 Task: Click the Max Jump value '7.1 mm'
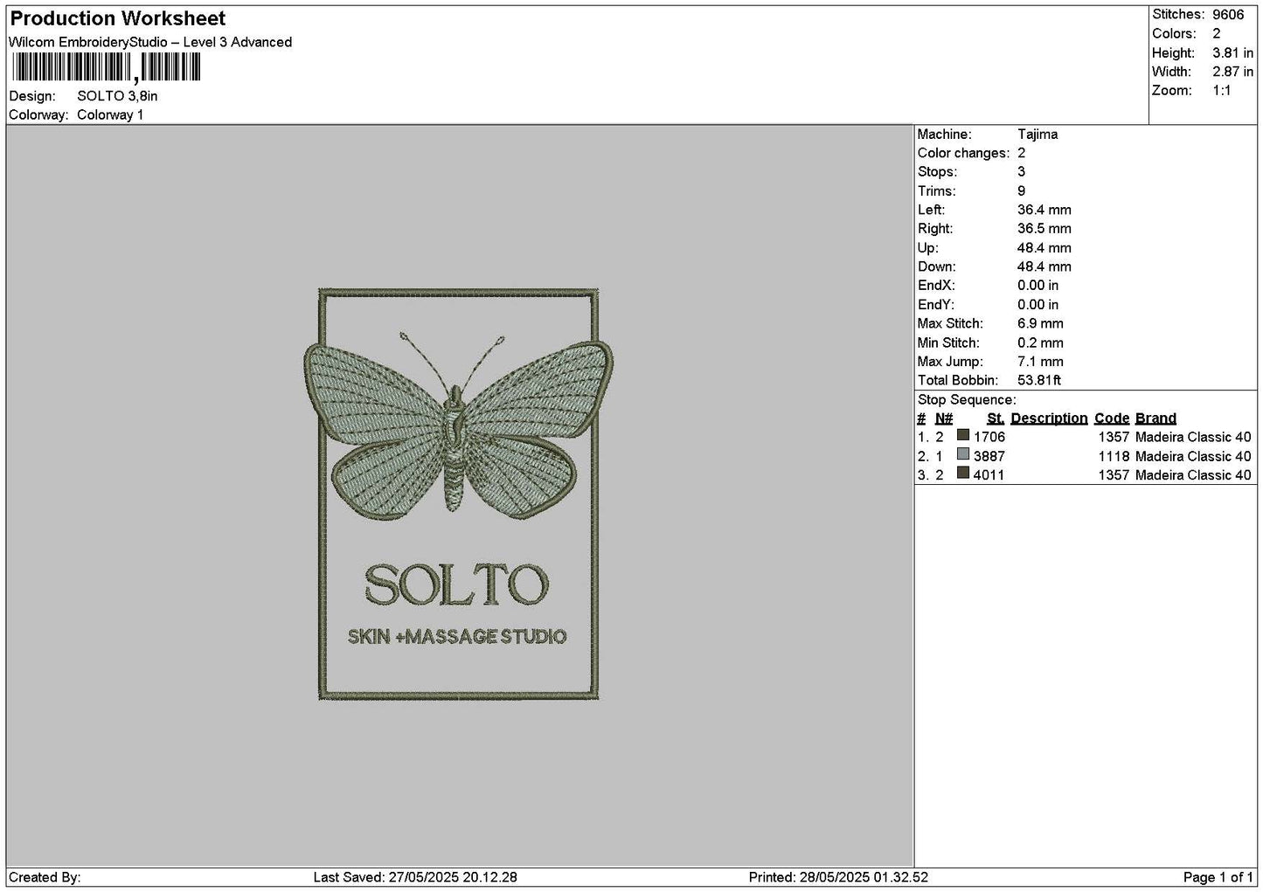(1040, 362)
